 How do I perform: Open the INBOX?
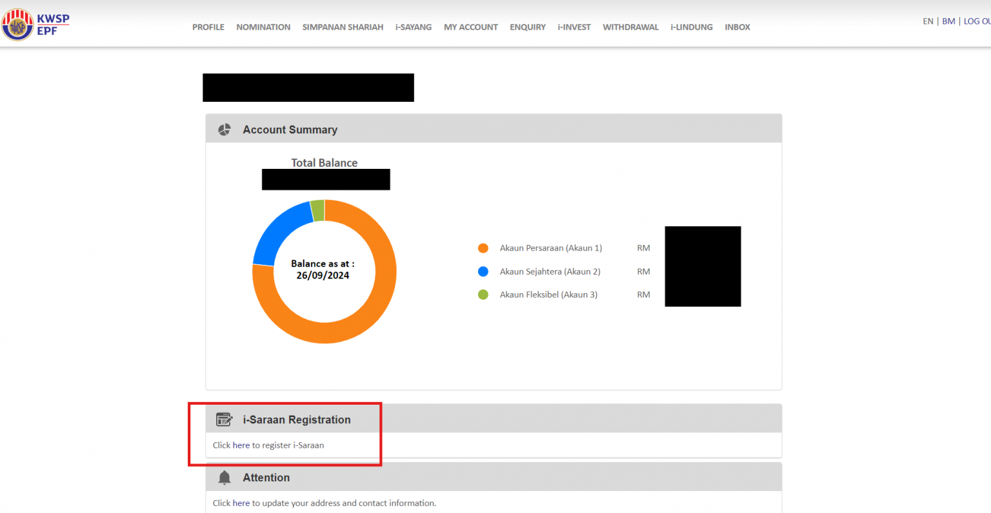click(737, 27)
